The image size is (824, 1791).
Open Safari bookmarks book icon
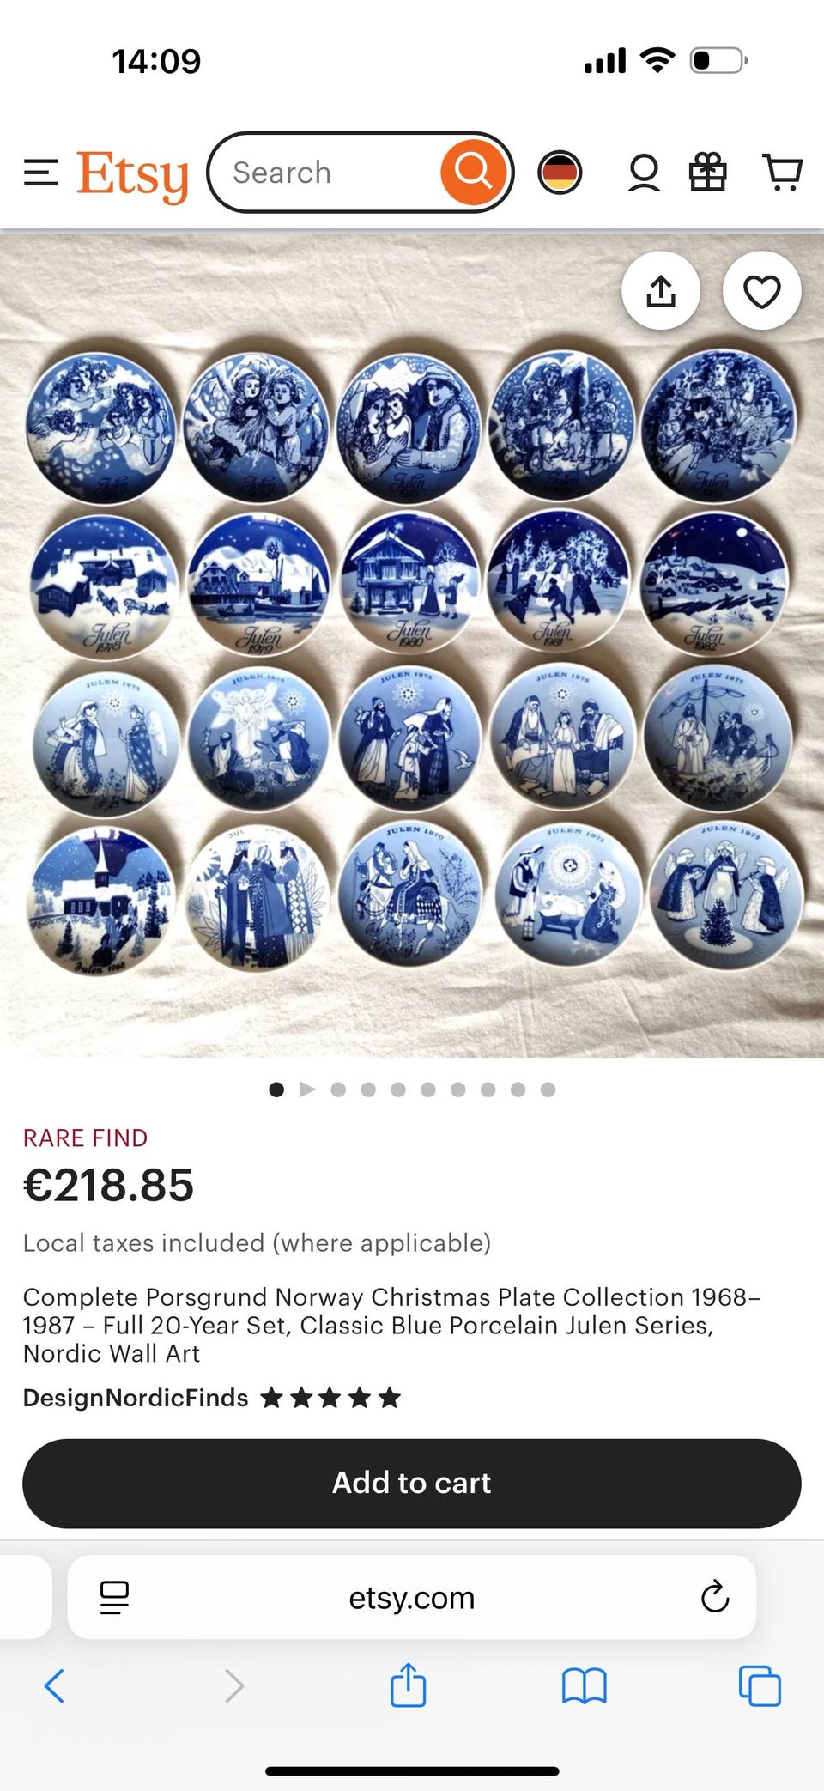point(584,1685)
